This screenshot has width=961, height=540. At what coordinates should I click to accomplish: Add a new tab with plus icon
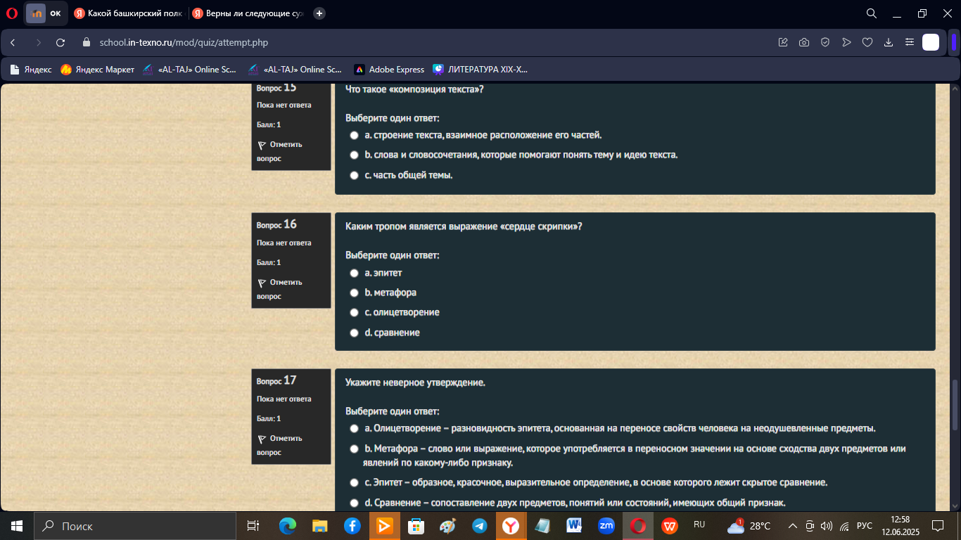[x=319, y=13]
